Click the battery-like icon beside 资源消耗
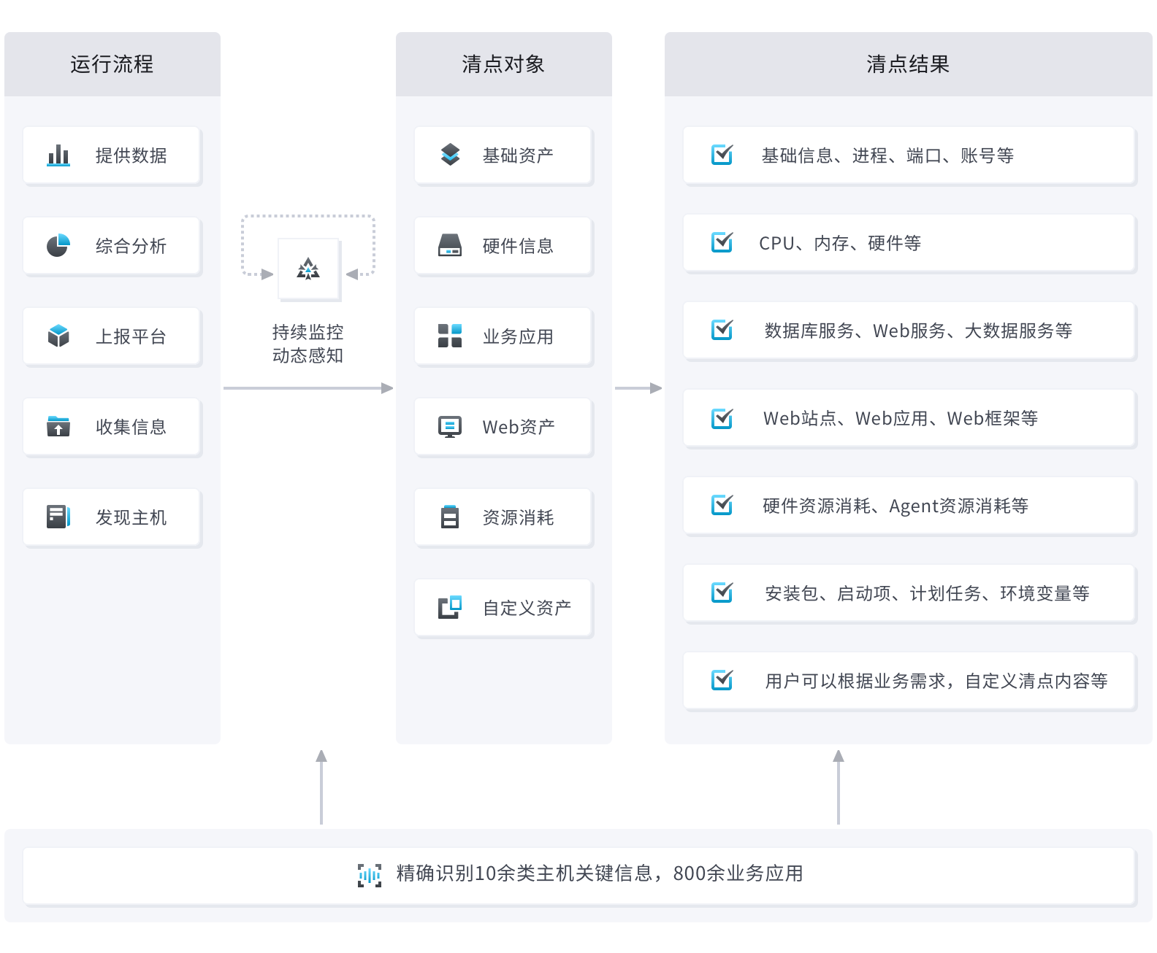This screenshot has height=953, width=1157. click(450, 517)
